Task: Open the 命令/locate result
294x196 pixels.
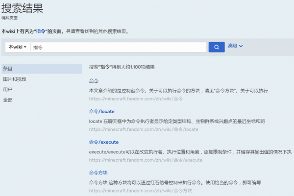Action: click(101, 111)
